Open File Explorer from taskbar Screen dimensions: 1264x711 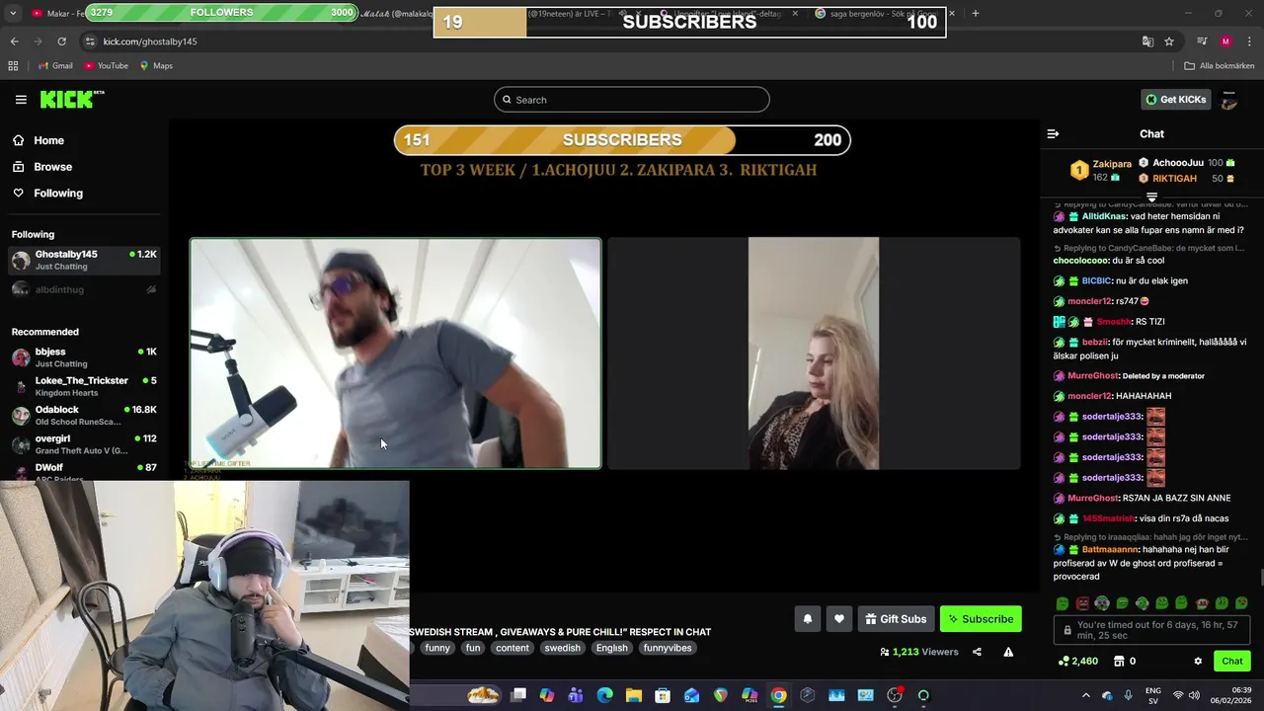(x=634, y=695)
